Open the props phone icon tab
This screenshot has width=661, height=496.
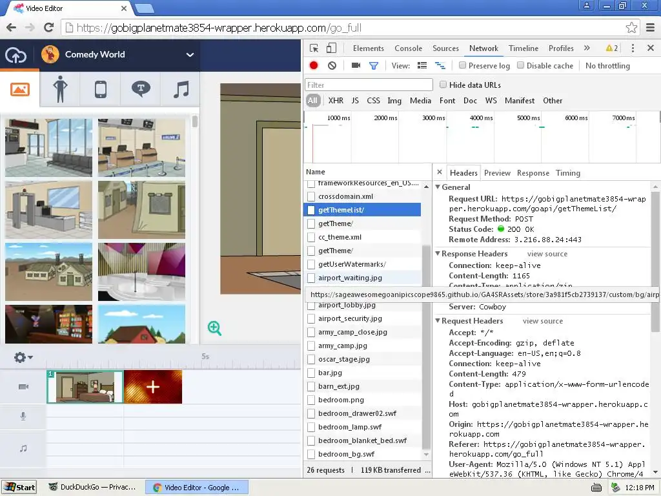coord(100,89)
